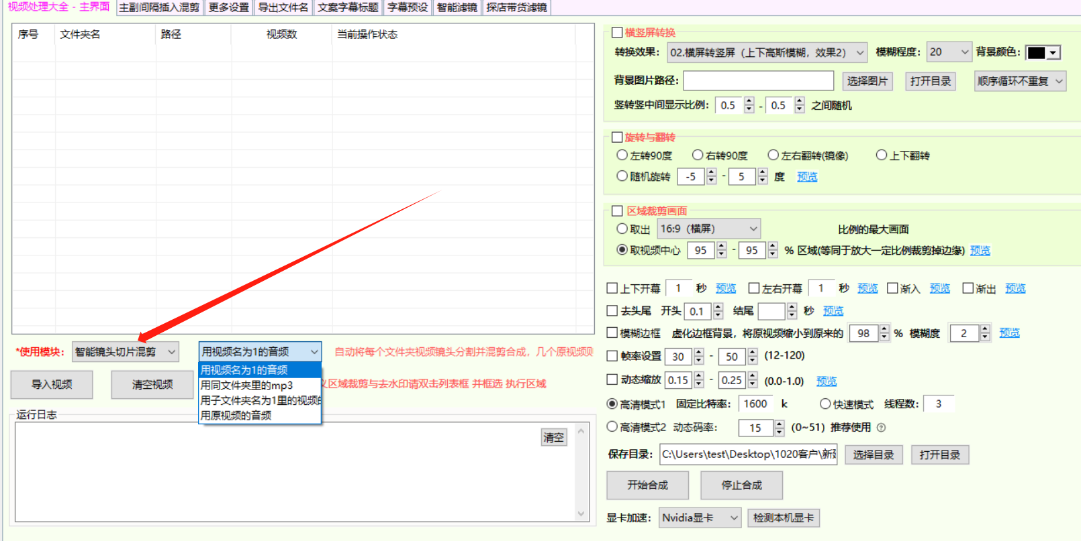Enable the 渐出 checkbox
The width and height of the screenshot is (1081, 541).
point(968,288)
